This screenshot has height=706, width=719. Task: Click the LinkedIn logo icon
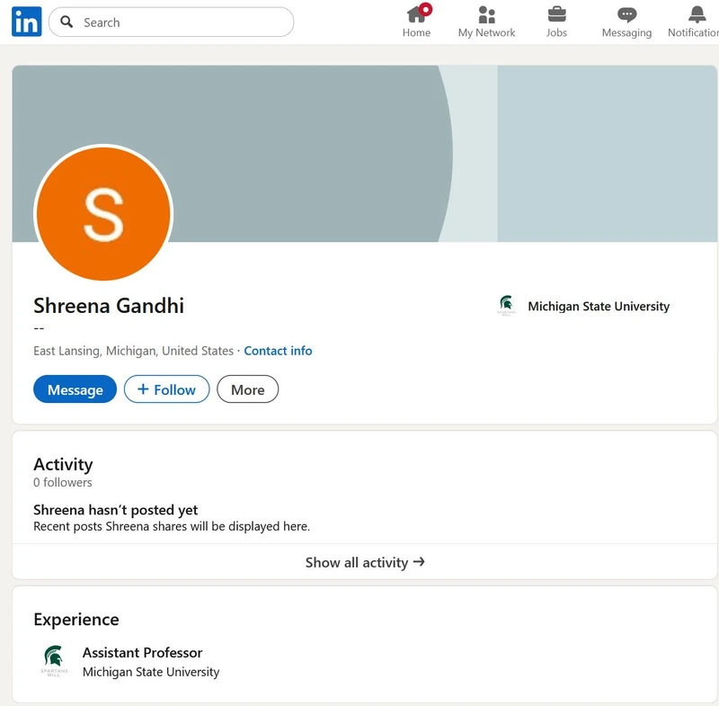point(27,22)
